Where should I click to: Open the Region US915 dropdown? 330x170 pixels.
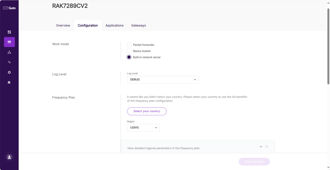point(143,128)
